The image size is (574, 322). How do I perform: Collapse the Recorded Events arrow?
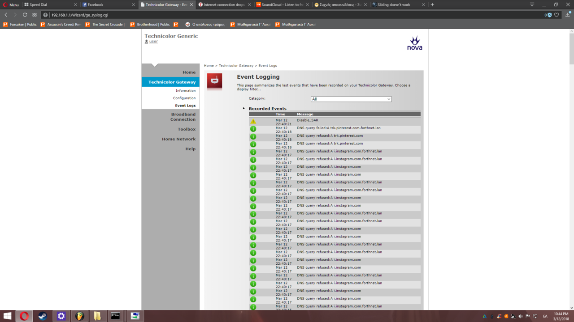pos(244,108)
